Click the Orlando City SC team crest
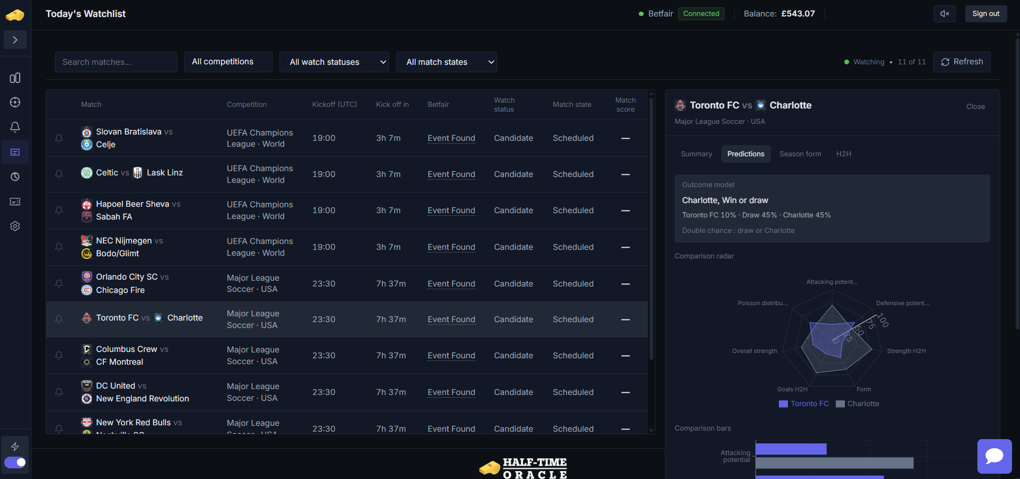The image size is (1020, 479). tap(87, 277)
